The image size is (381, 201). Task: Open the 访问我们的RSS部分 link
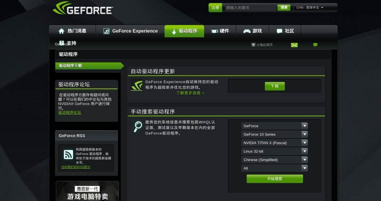pyautogui.click(x=76, y=167)
